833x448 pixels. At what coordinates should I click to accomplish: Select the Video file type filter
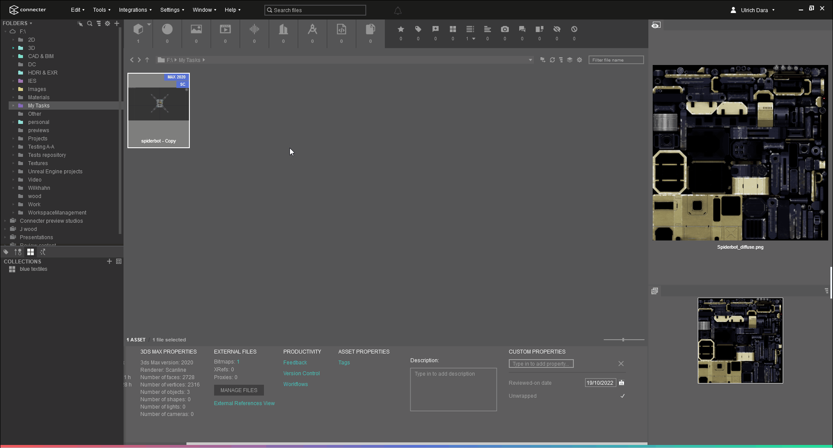225,30
